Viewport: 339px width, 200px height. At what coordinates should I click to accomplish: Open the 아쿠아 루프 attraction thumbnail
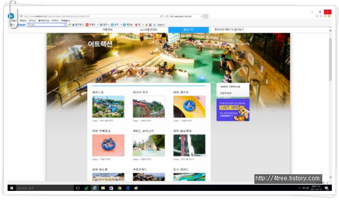point(149,107)
